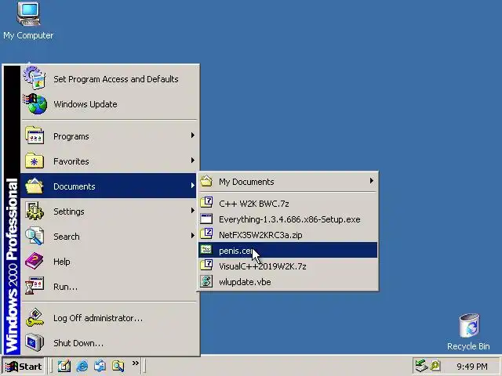Open NetFX35W2KRC3a.zip archive icon
This screenshot has height=376, width=502.
point(206,234)
